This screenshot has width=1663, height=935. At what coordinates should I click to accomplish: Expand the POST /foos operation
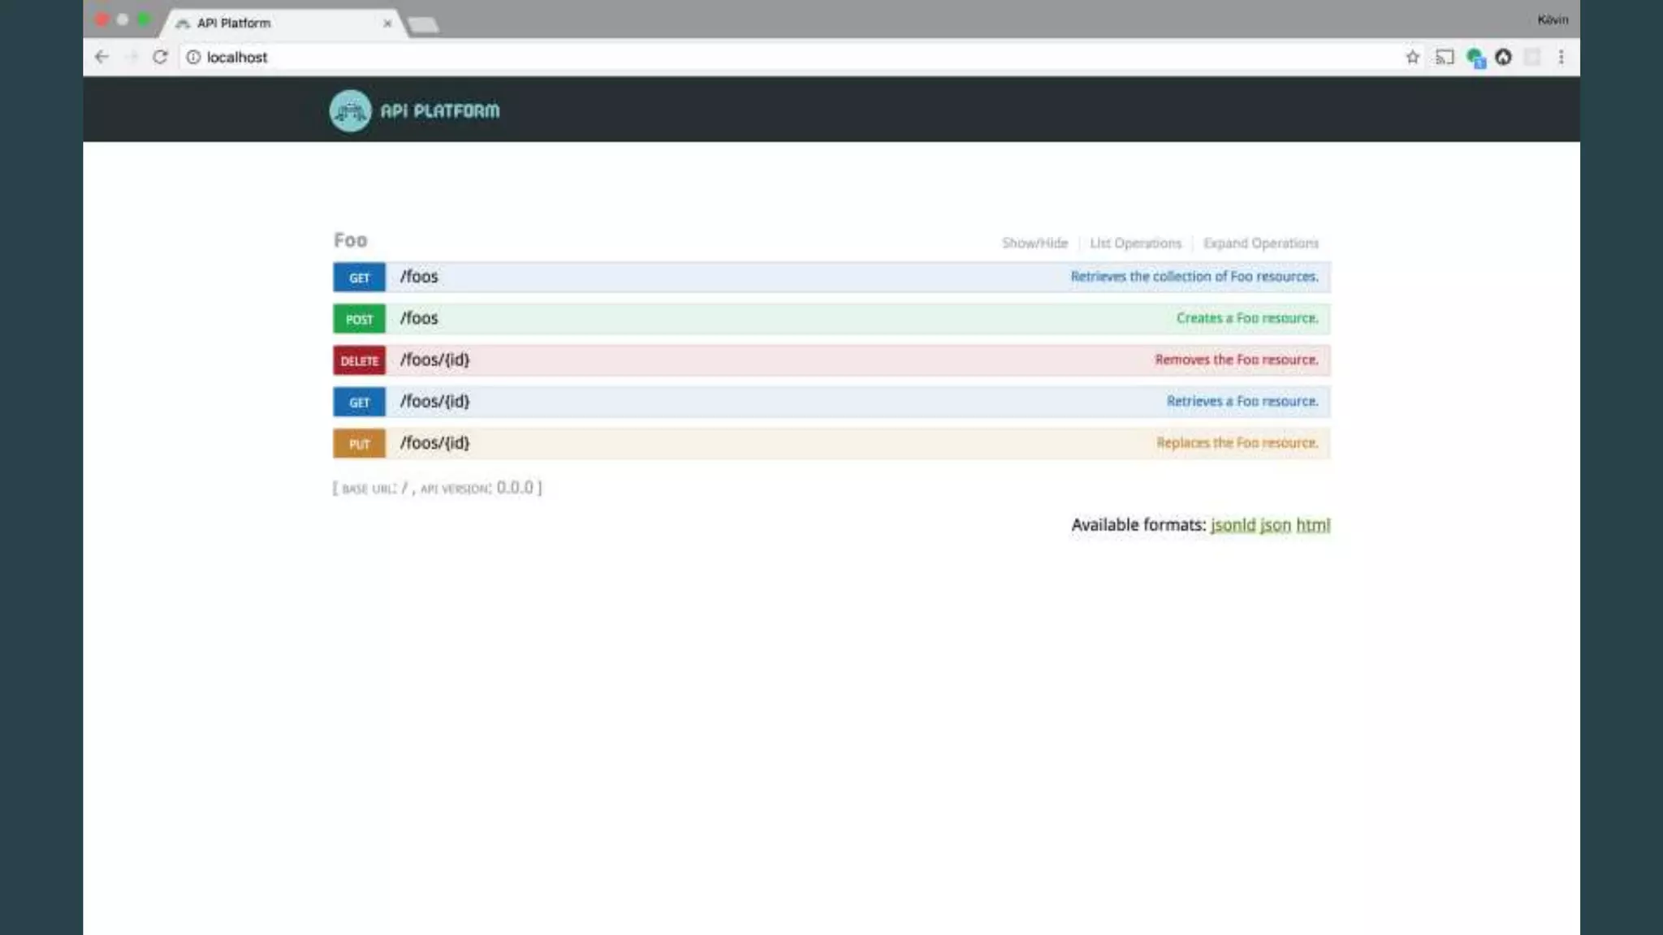click(419, 318)
